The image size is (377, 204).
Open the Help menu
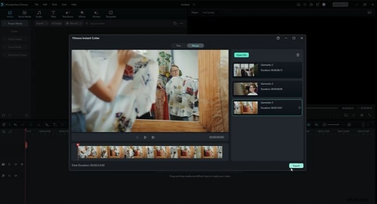pos(74,5)
